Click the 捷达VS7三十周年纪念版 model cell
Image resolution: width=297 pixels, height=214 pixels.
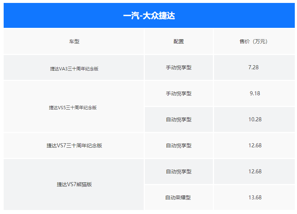74,145
